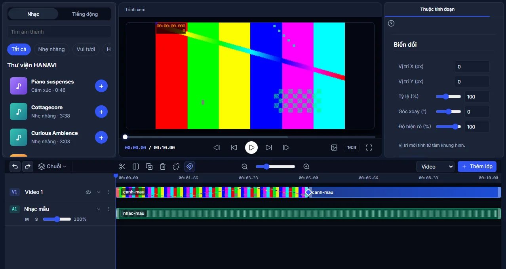Switch to the Tiếng động tab
The height and width of the screenshot is (269, 506).
coord(85,14)
